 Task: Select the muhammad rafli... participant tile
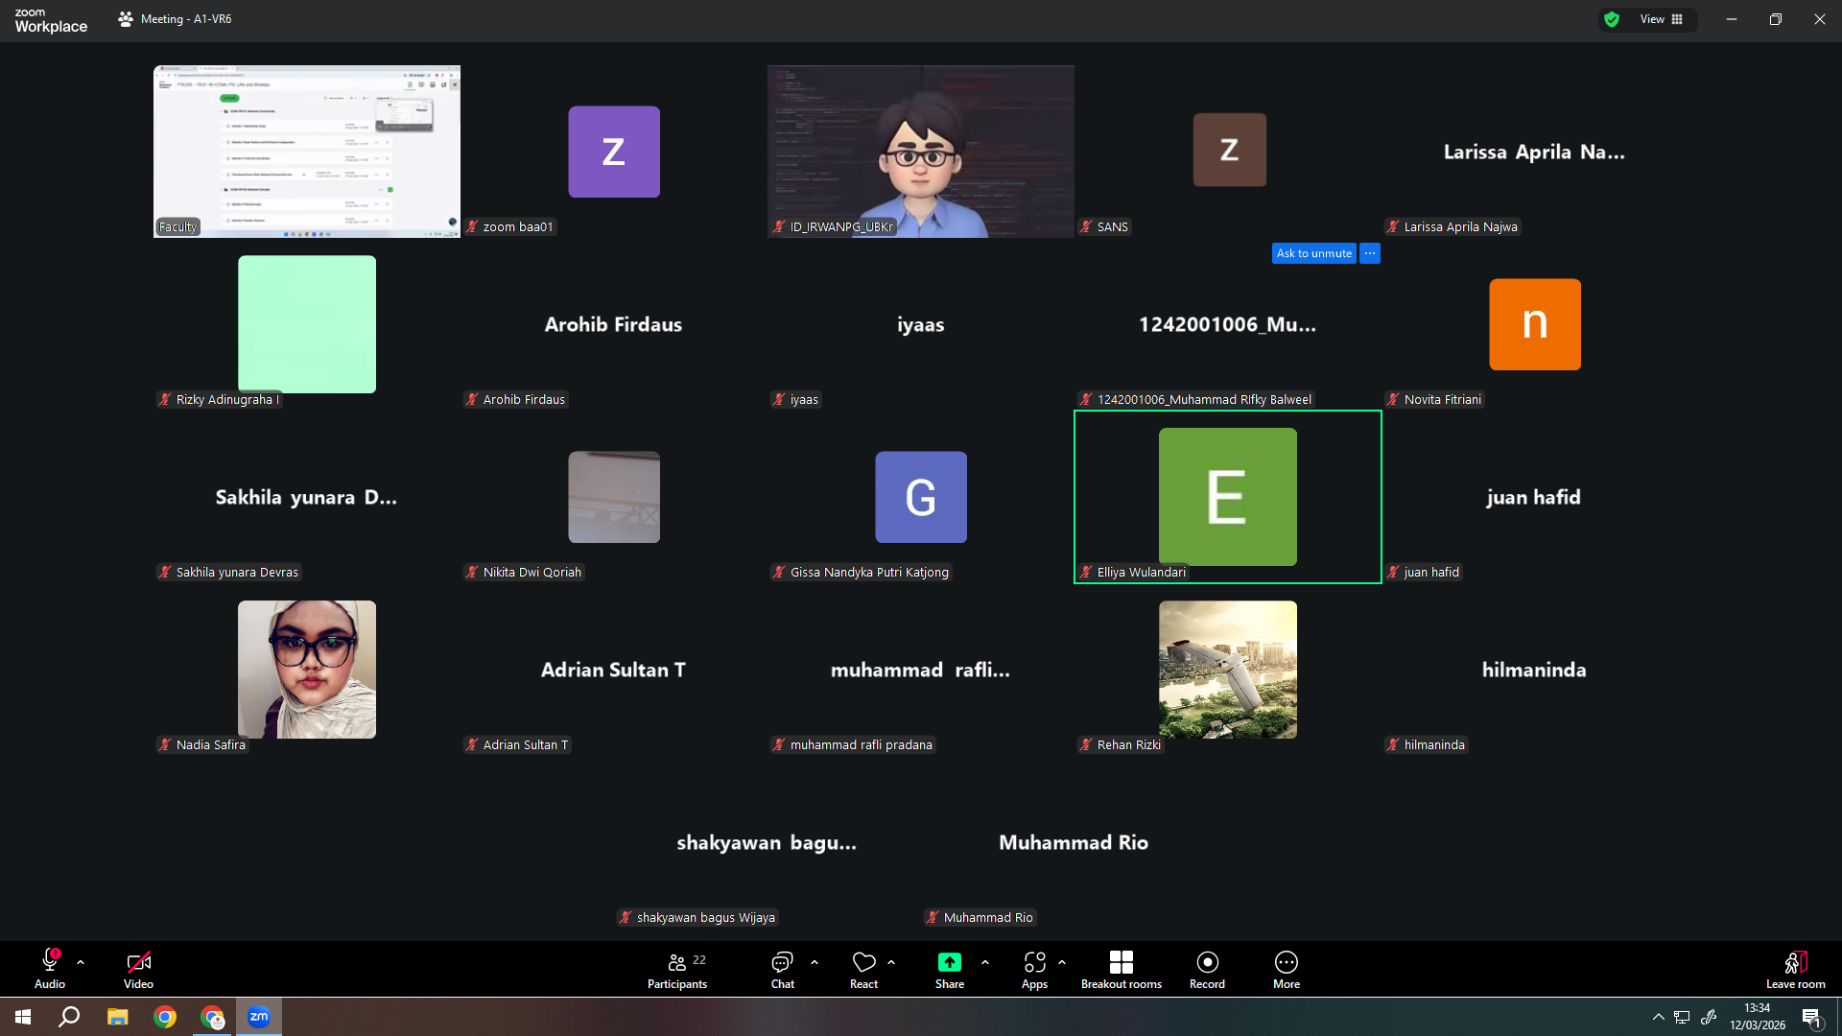(x=921, y=670)
